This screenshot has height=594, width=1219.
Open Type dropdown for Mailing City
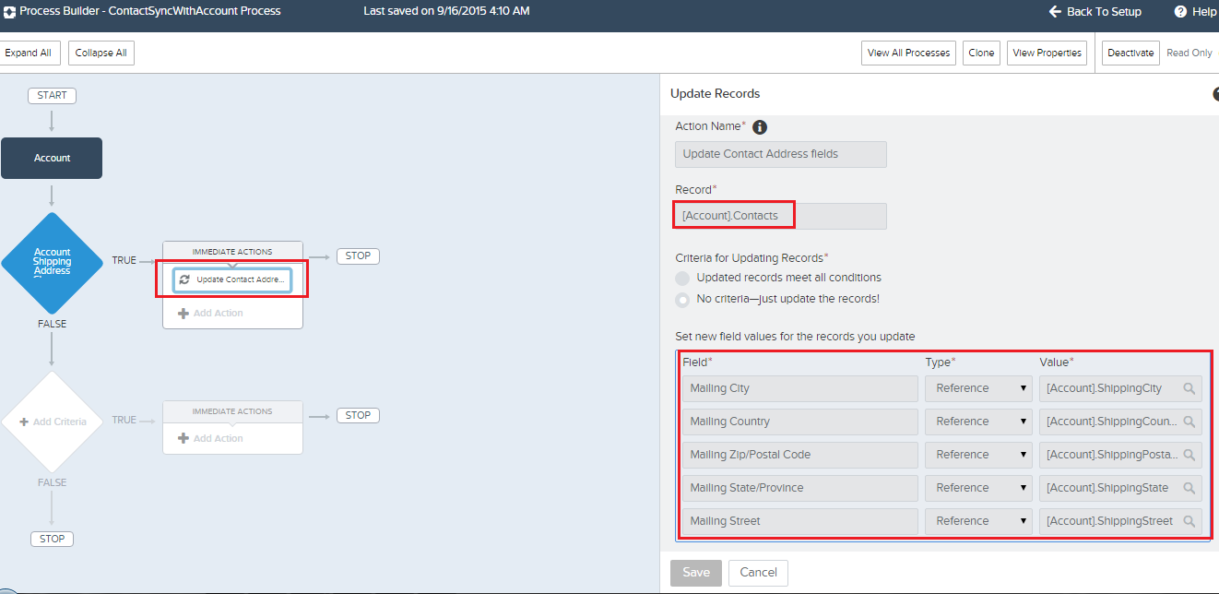978,388
